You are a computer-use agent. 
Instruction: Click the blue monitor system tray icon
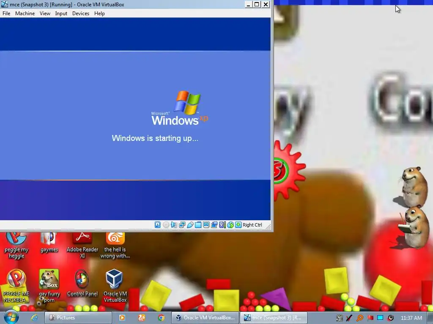[x=380, y=318]
